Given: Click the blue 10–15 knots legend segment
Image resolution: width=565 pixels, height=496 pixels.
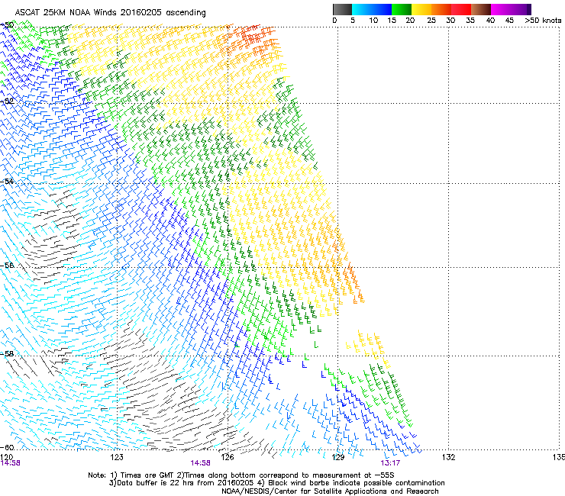Looking at the screenshot, I should coord(382,9).
